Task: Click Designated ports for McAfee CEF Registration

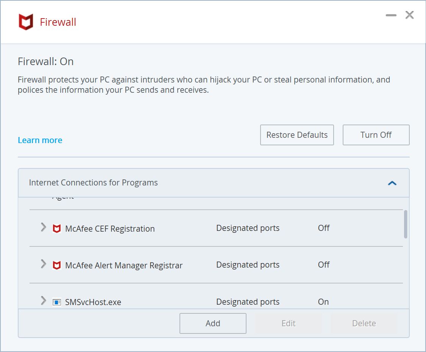Action: click(x=248, y=228)
